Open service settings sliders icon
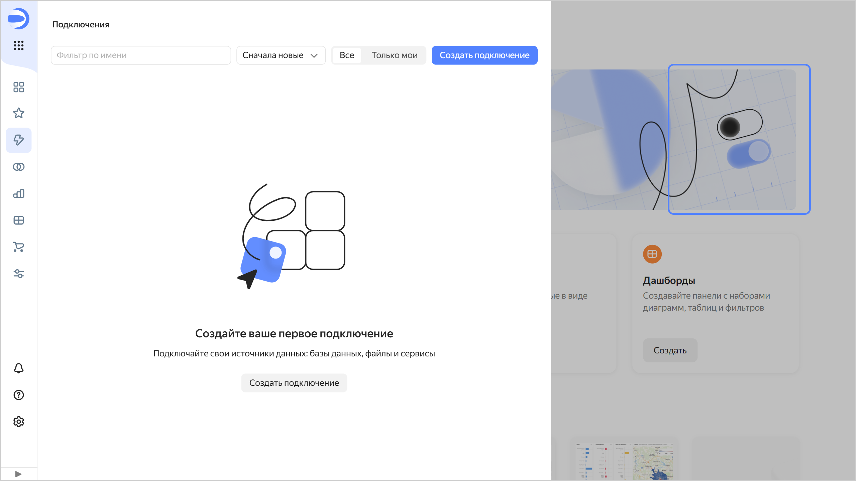 [19, 274]
